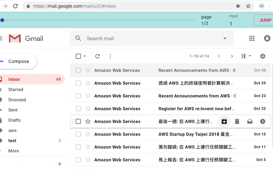Open the Inbox folder

pos(32,79)
